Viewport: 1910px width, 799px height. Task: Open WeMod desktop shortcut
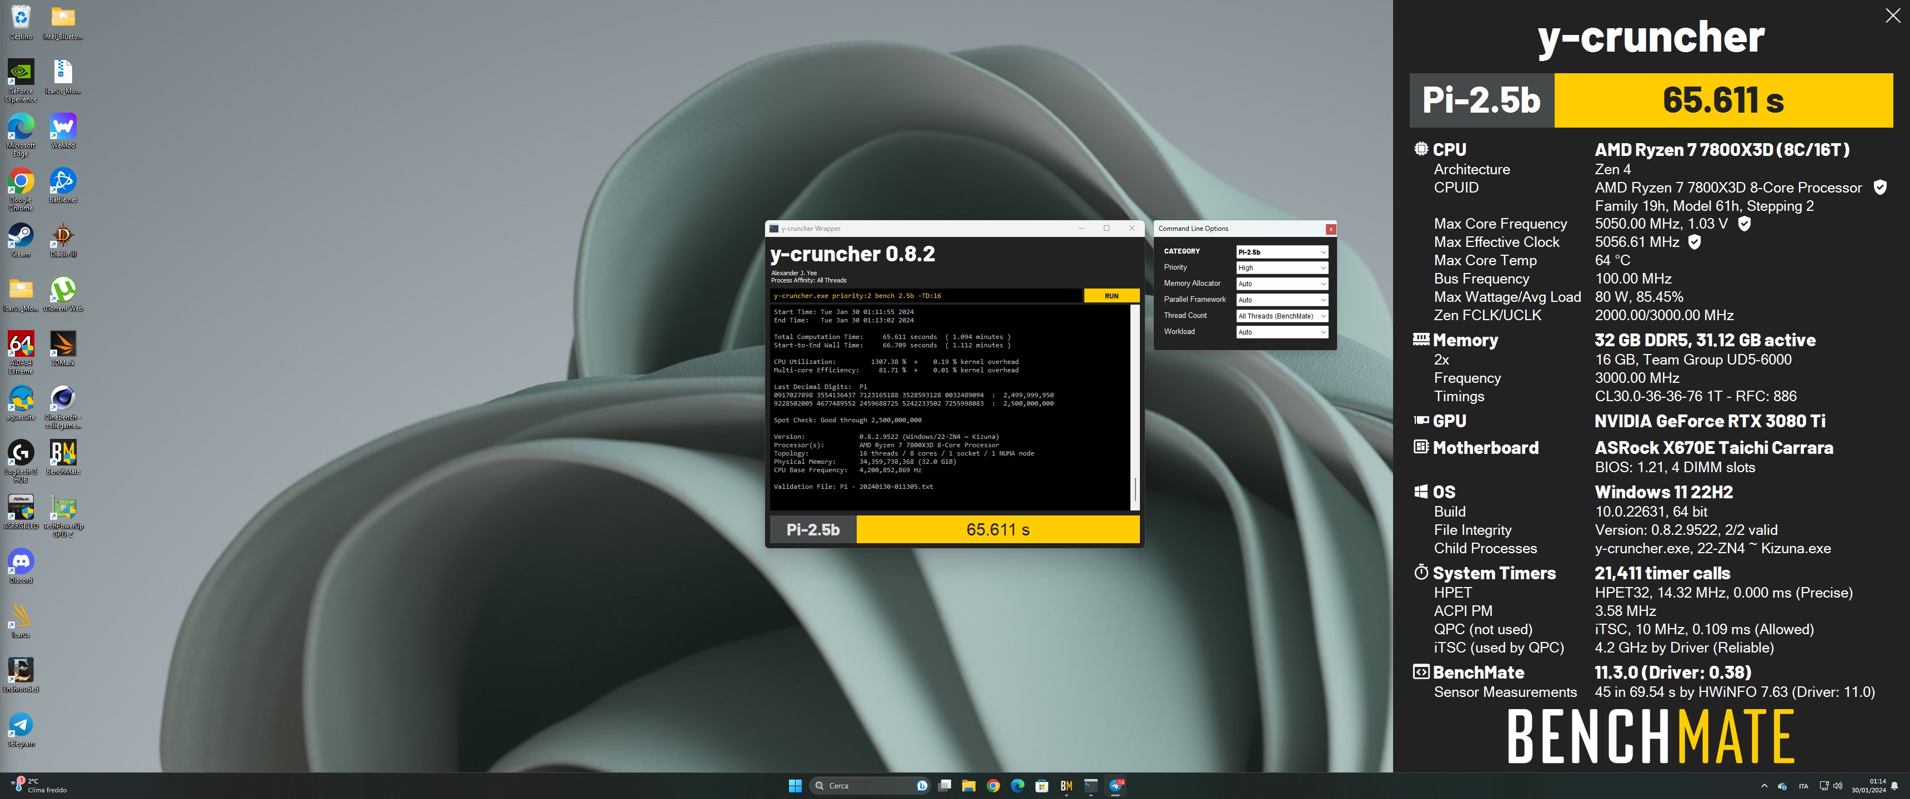[63, 131]
